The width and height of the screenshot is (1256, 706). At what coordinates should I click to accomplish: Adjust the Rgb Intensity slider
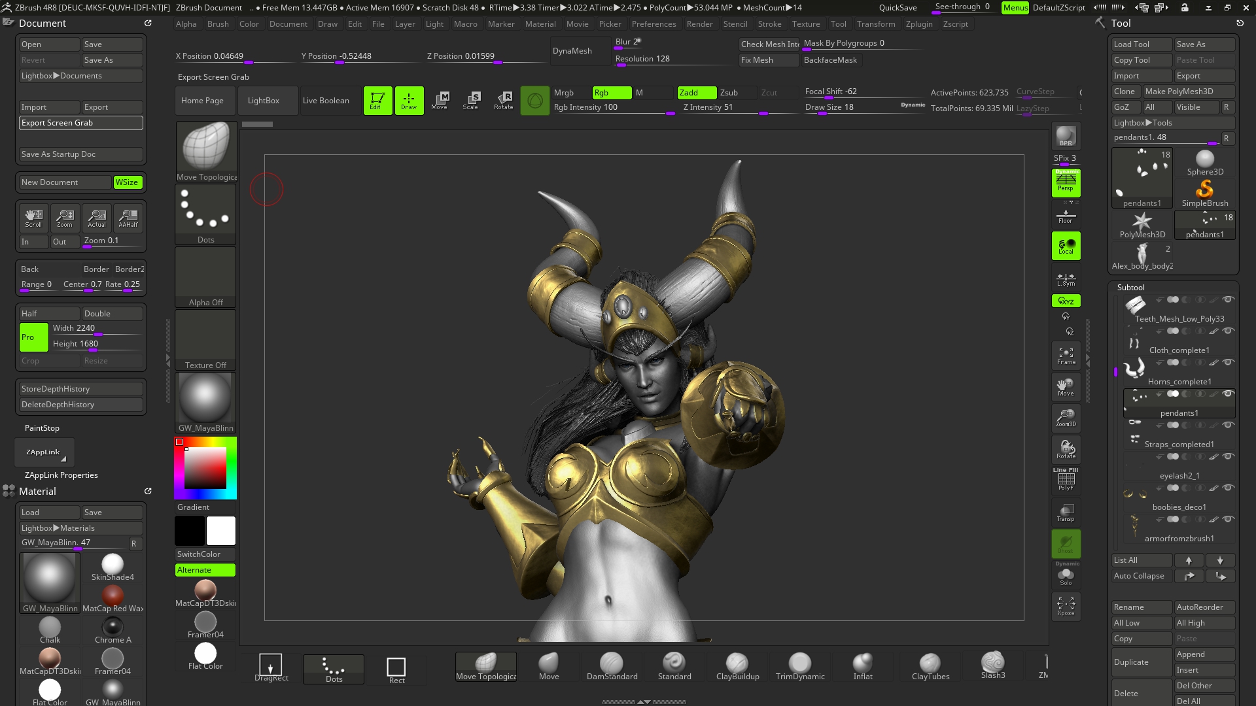[614, 108]
